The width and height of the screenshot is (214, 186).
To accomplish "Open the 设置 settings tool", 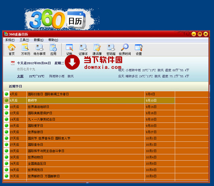I will [x=139, y=49].
